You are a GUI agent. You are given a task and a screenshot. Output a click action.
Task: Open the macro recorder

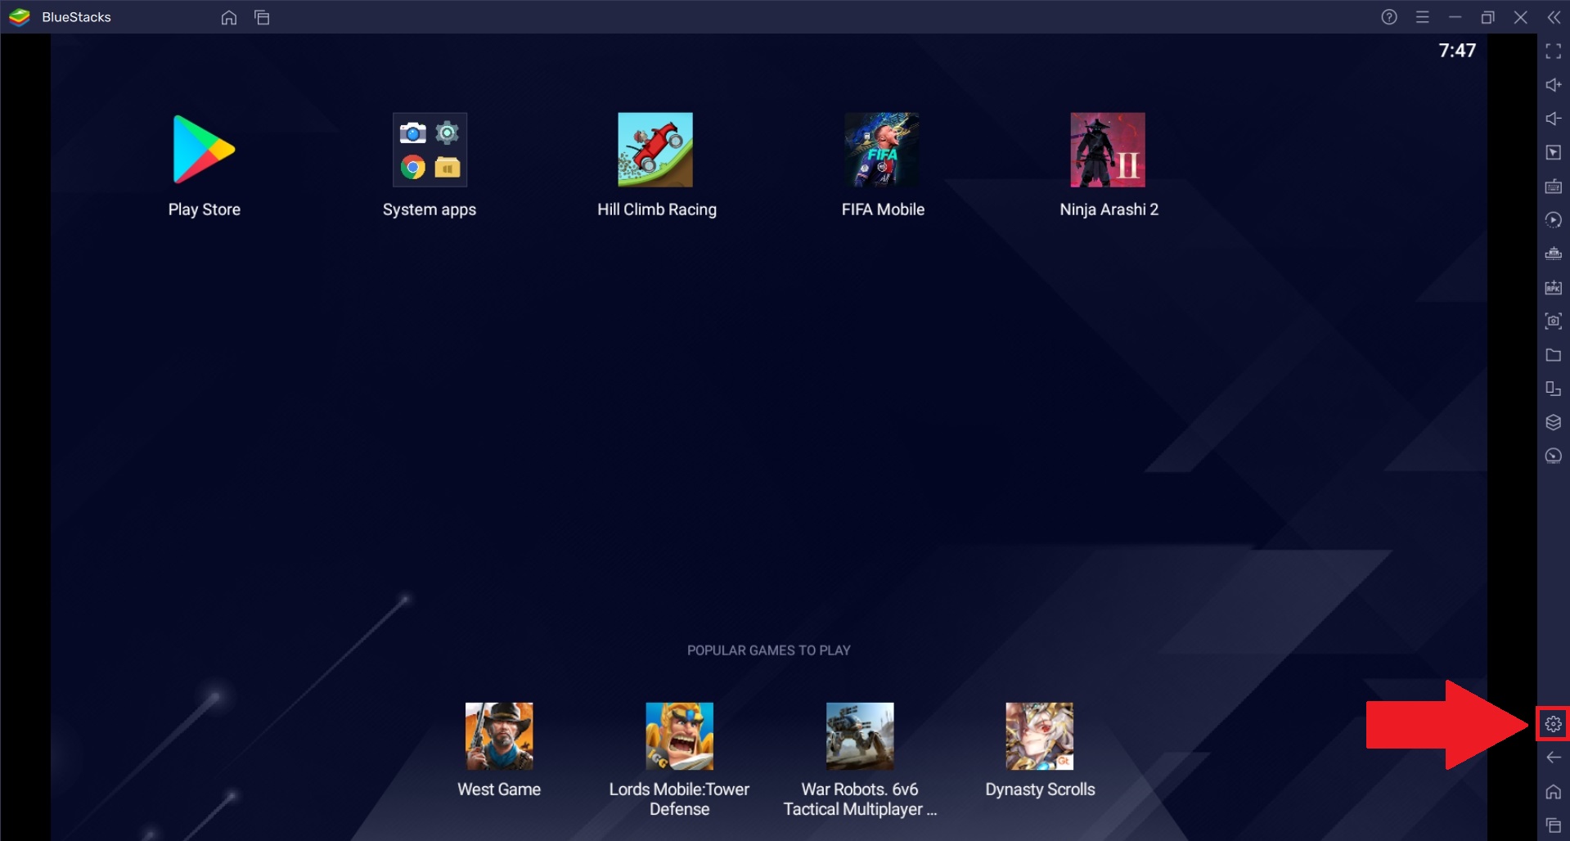(x=1552, y=219)
